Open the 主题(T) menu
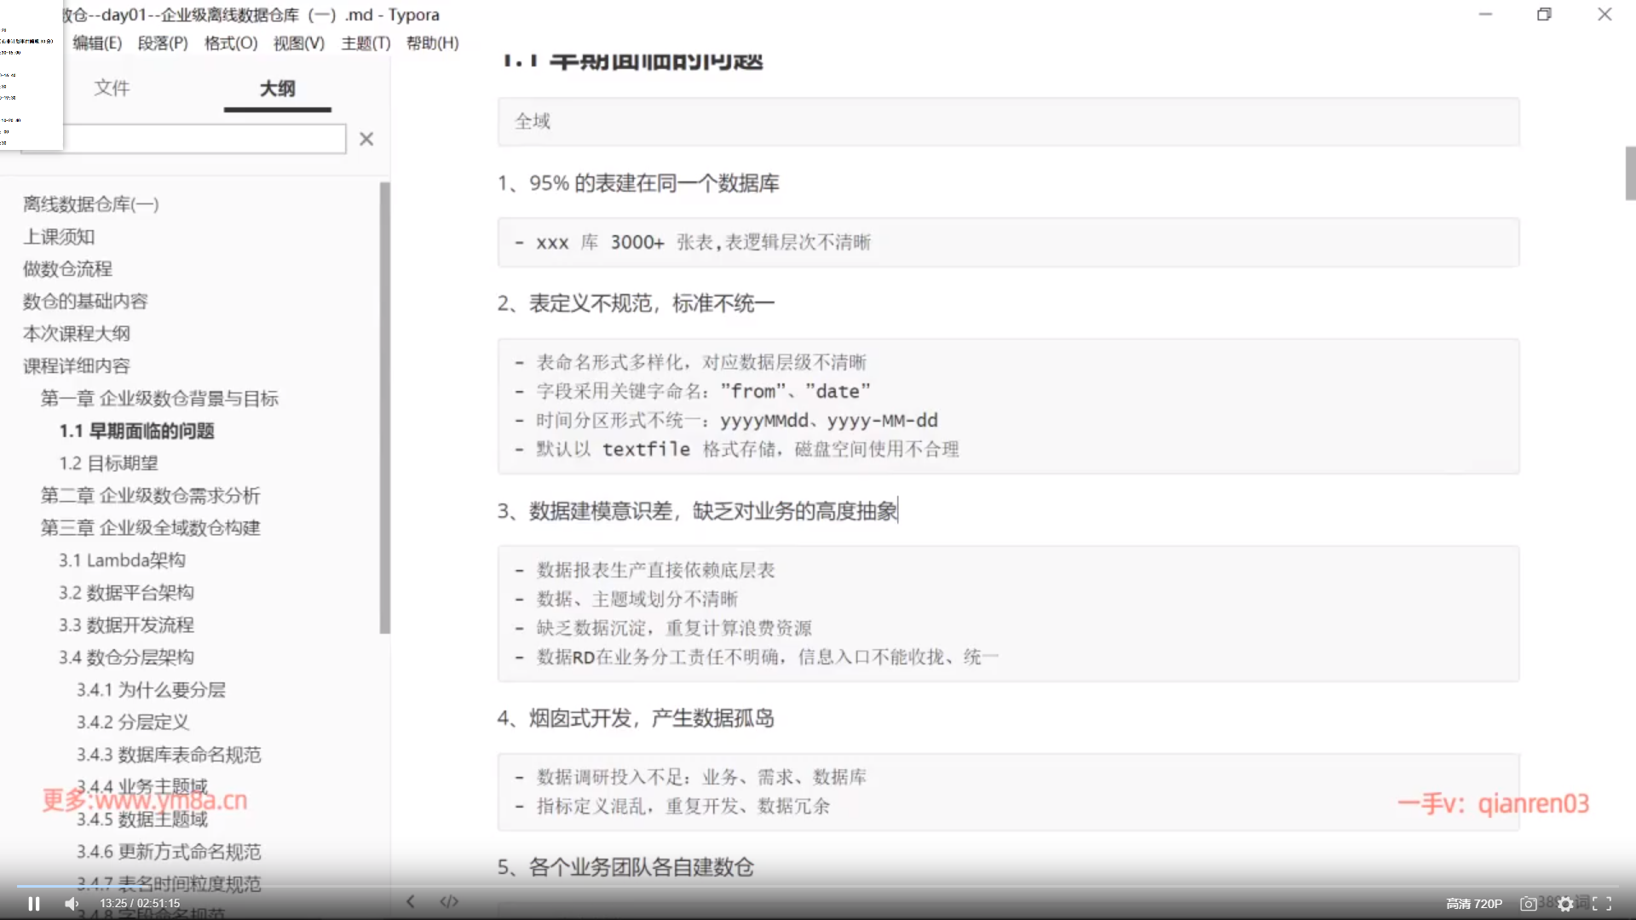 point(366,43)
